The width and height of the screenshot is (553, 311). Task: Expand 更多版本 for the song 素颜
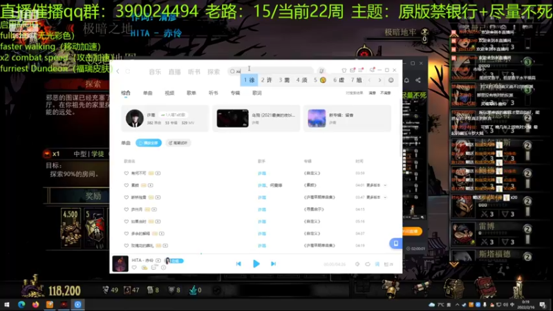(376, 185)
